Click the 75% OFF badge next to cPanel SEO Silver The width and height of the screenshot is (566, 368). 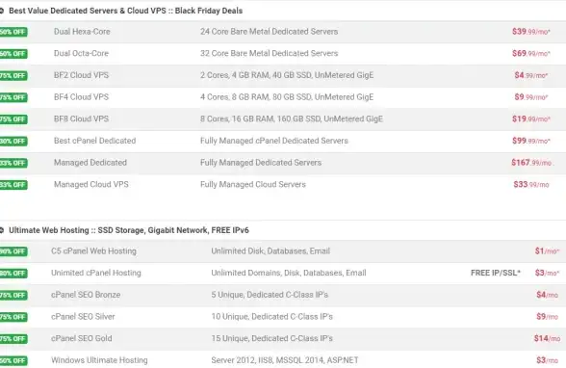[13, 317]
